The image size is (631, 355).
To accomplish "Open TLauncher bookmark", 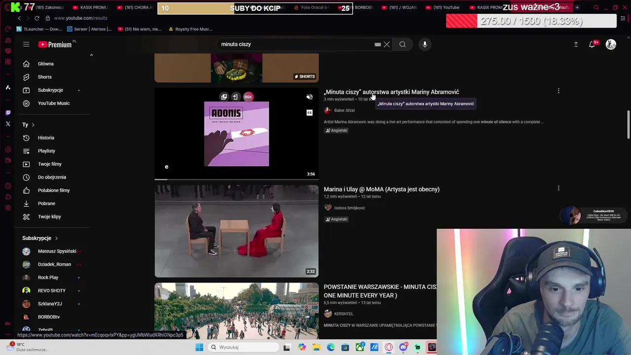I will [x=39, y=29].
